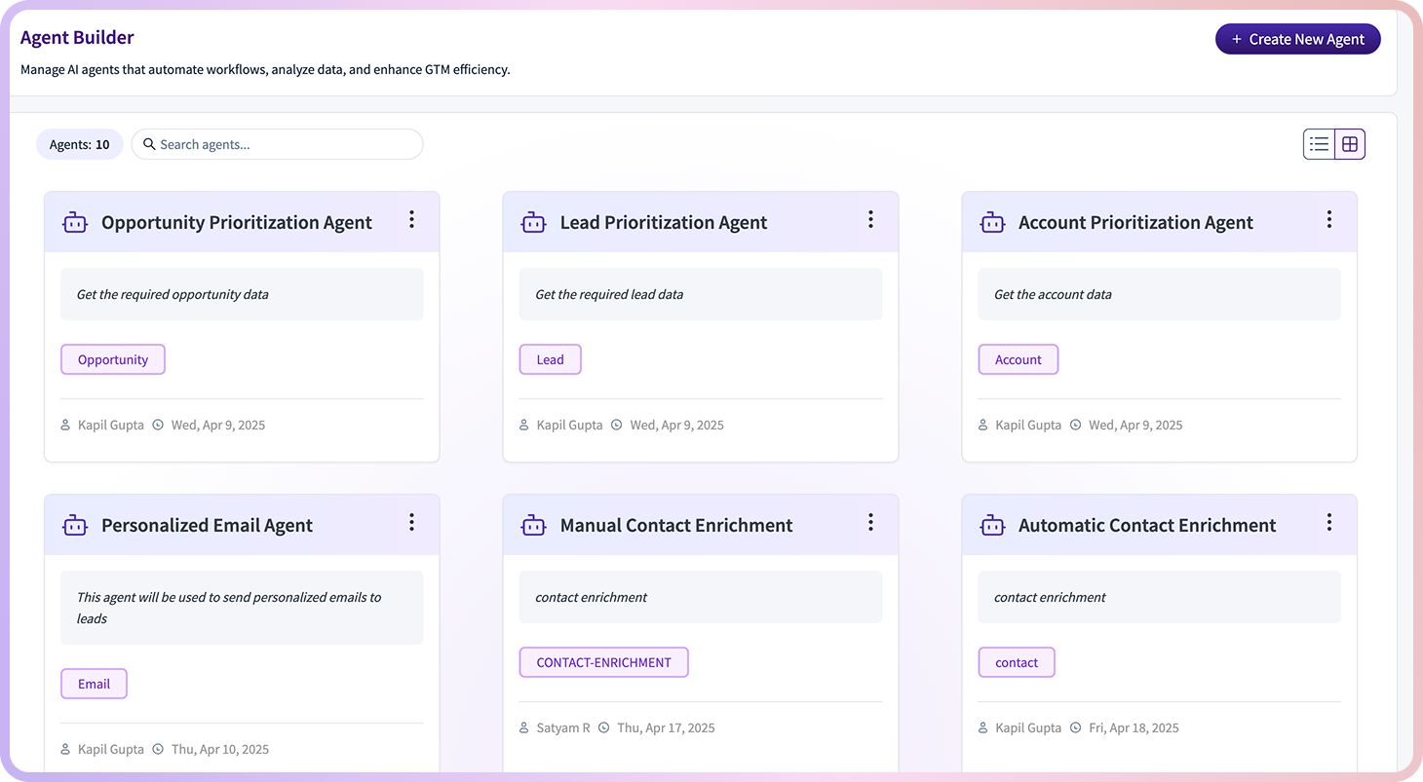1423x782 pixels.
Task: Open Opportunity Prioritization Agent options menu
Action: click(x=411, y=220)
